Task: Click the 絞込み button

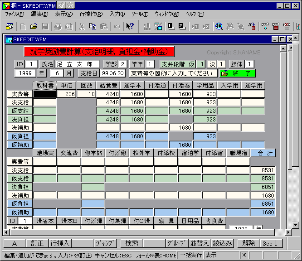Action: [x=224, y=243]
